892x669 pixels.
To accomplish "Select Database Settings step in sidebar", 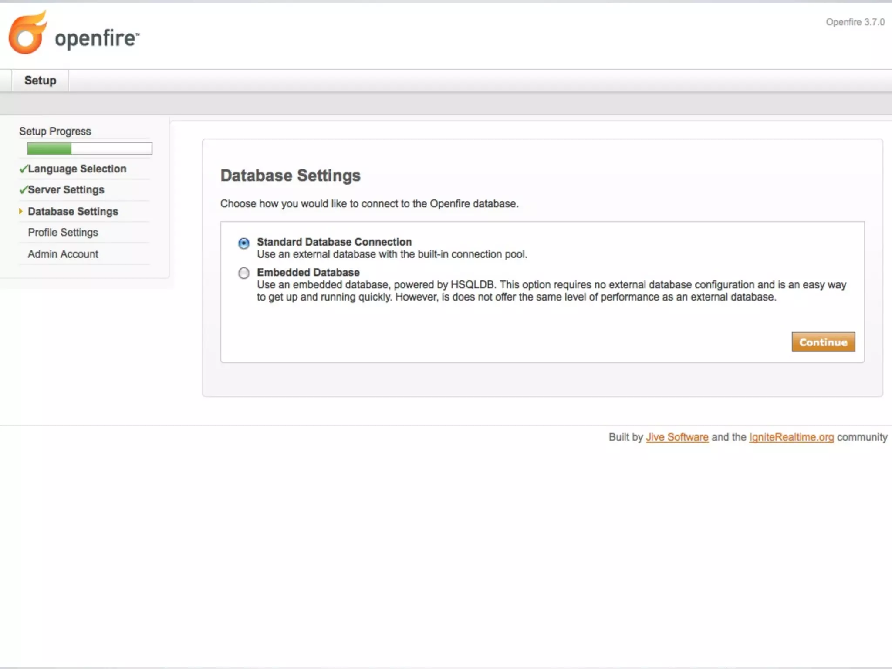I will (73, 211).
